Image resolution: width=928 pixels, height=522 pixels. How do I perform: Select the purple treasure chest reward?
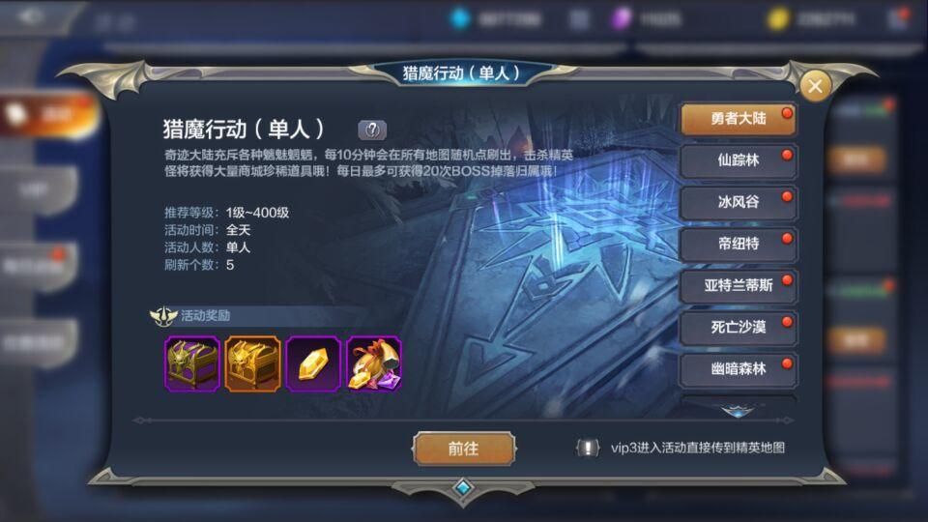(x=192, y=364)
